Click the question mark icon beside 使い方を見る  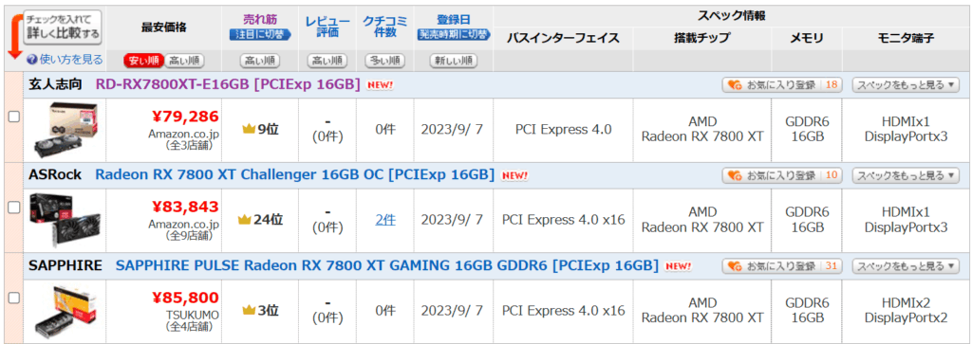coord(31,60)
